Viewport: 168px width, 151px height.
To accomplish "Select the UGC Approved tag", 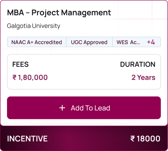I will [x=89, y=42].
